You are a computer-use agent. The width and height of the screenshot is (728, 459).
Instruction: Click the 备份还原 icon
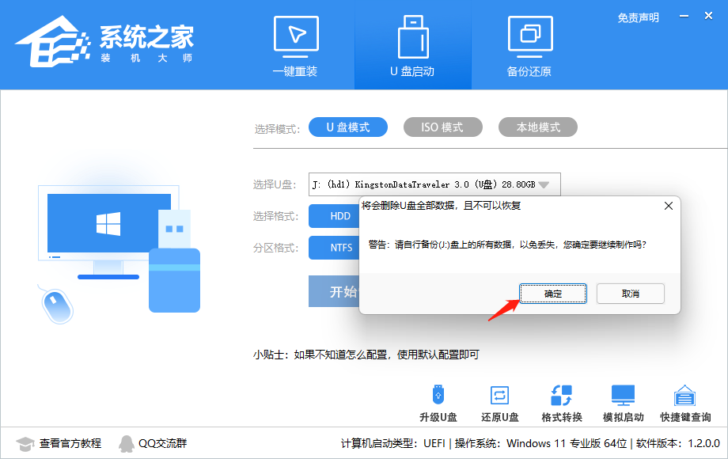pos(530,44)
